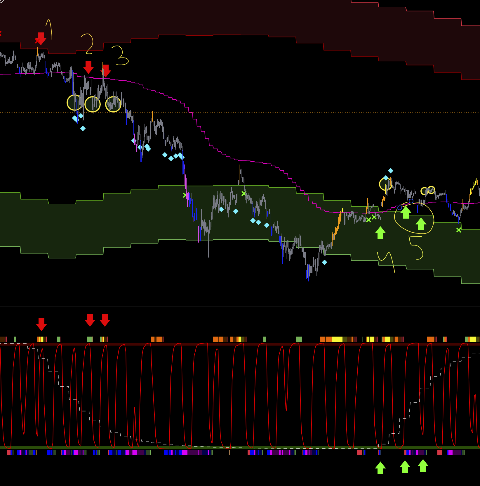Click divider between price chart and oscillator

click(240, 307)
